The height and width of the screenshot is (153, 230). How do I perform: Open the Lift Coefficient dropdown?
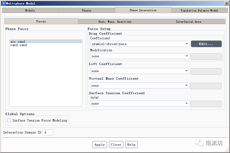[140, 71]
